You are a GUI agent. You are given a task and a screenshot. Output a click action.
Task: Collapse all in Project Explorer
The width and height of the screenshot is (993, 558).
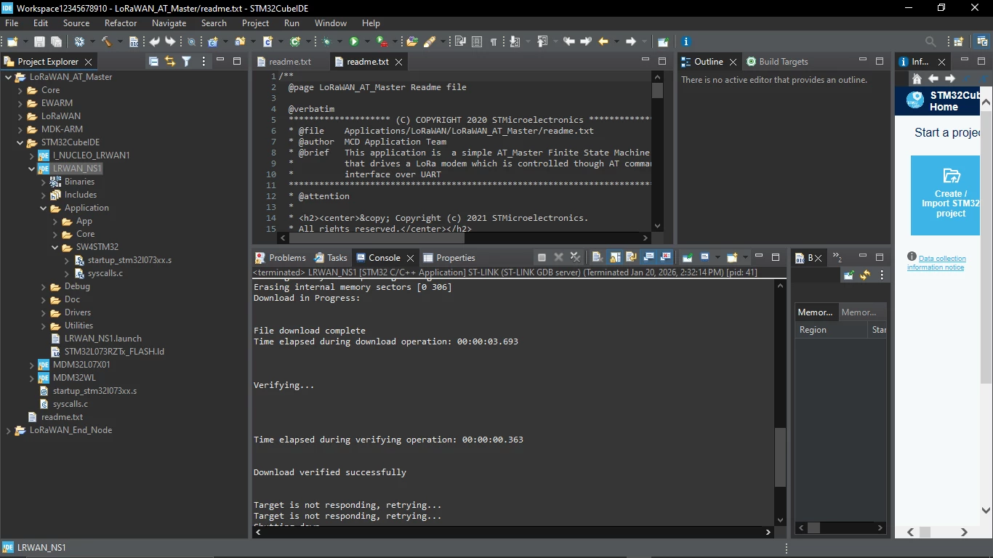pos(153,62)
